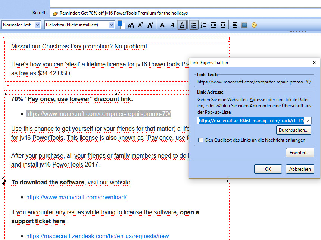This screenshot has height=240, width=321.
Task: Click the pointing hand icon in the subject
Action: (56, 13)
